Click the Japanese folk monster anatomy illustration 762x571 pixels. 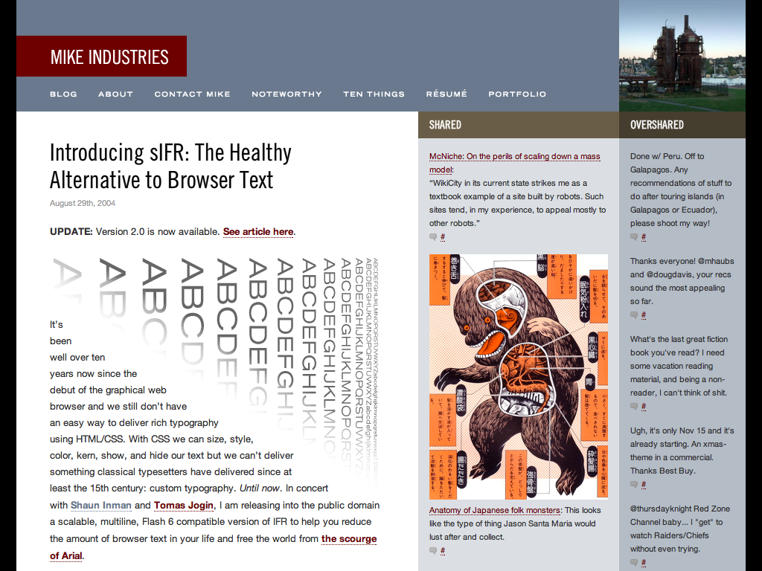click(518, 376)
